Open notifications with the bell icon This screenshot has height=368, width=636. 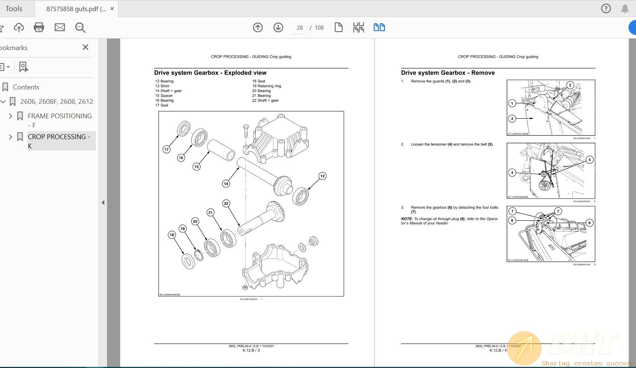click(x=624, y=8)
